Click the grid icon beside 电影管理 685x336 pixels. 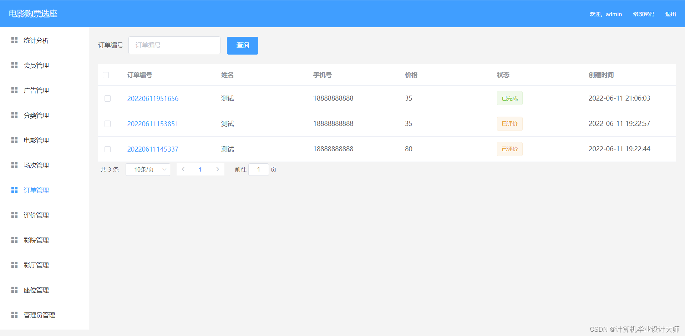(x=14, y=140)
